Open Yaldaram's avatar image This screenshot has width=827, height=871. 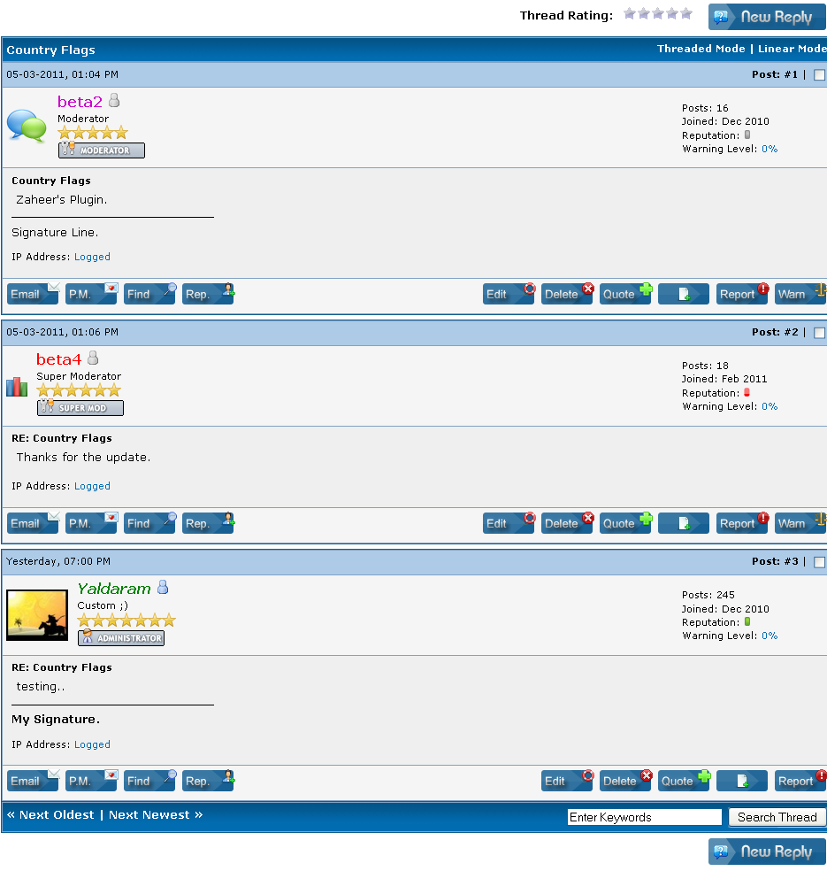[37, 615]
